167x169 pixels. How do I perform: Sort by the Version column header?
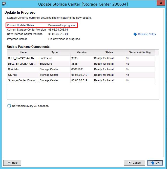(82, 52)
